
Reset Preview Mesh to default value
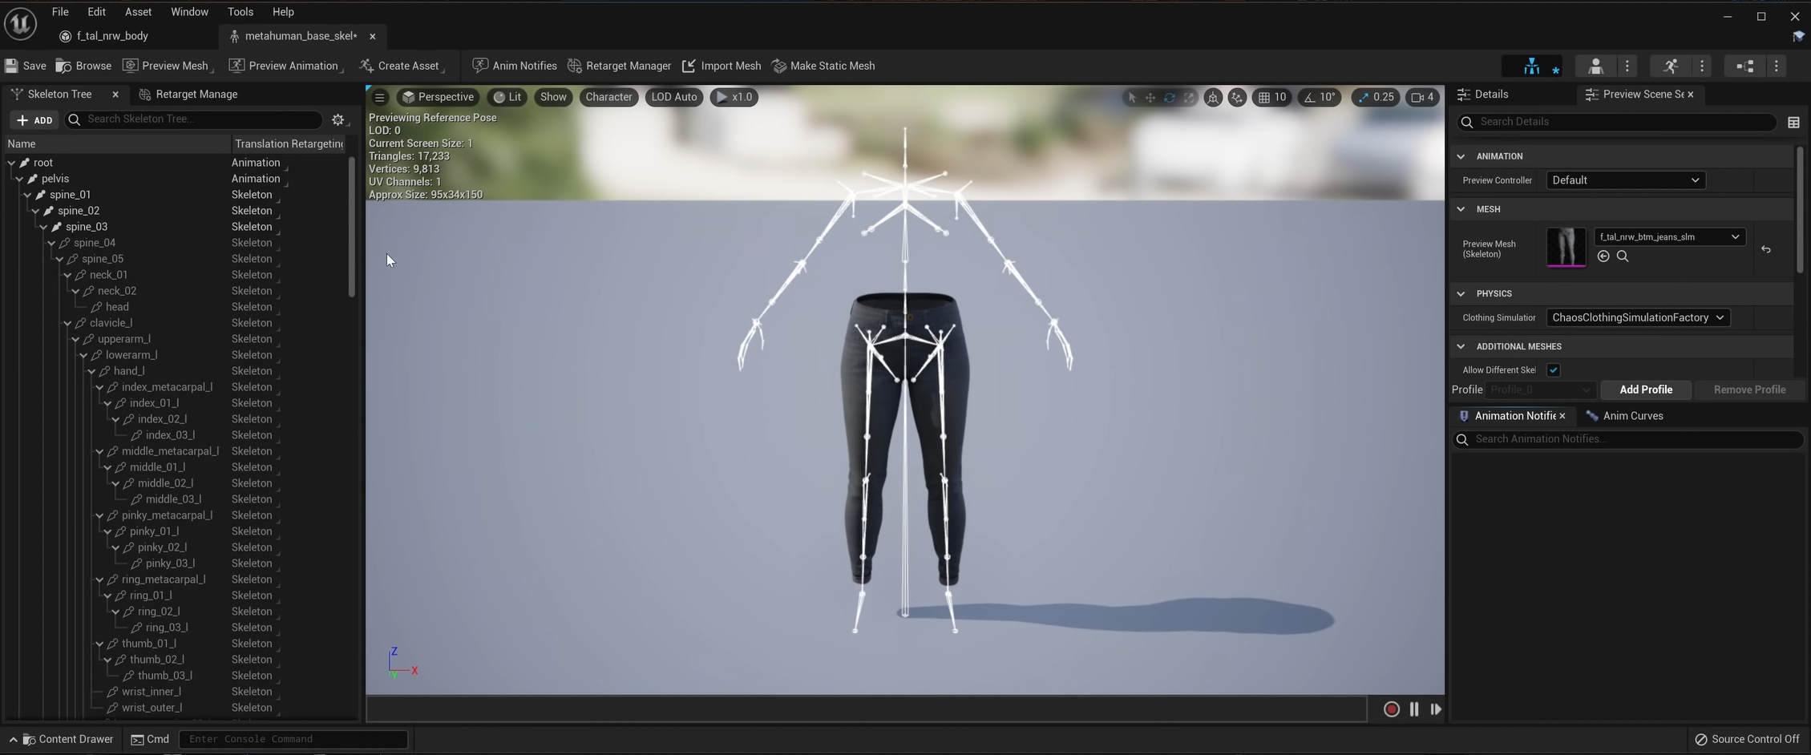point(1766,249)
